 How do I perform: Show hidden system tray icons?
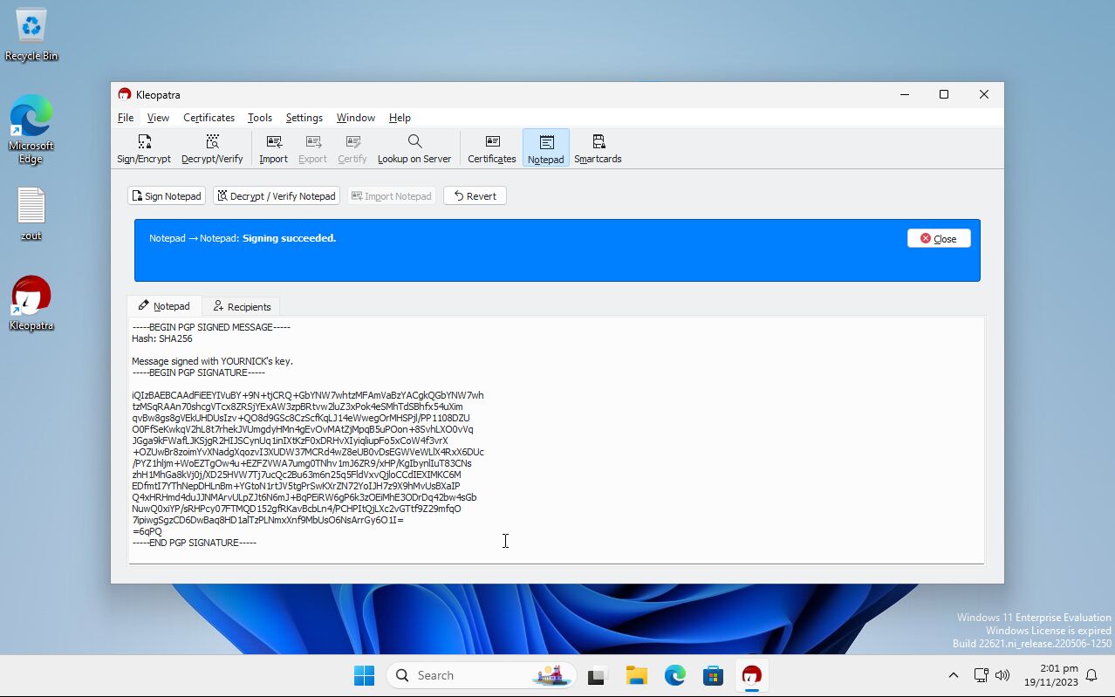tap(953, 675)
